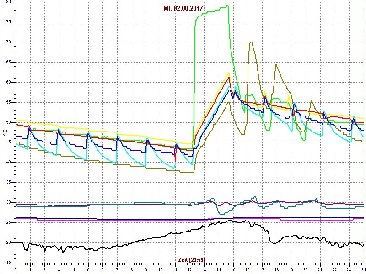
Task: Select the '45' temperature axis label
Action: 8,142
